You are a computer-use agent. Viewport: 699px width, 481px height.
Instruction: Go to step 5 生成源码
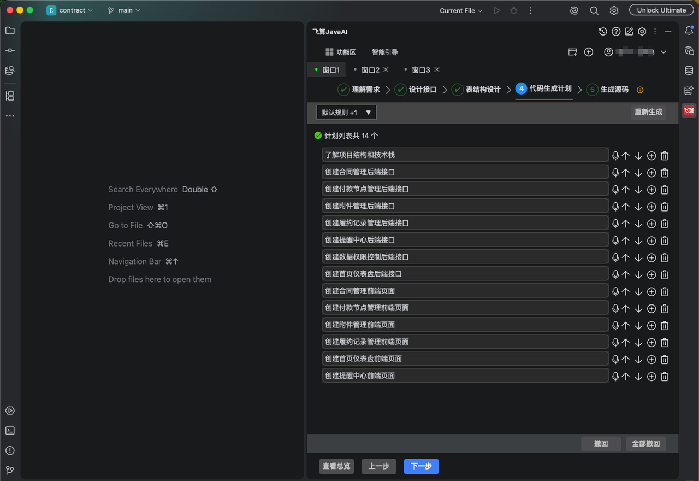click(608, 90)
